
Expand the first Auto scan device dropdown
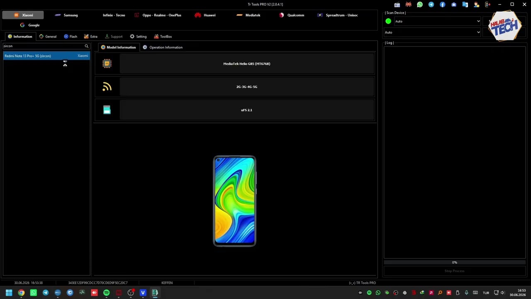437,21
